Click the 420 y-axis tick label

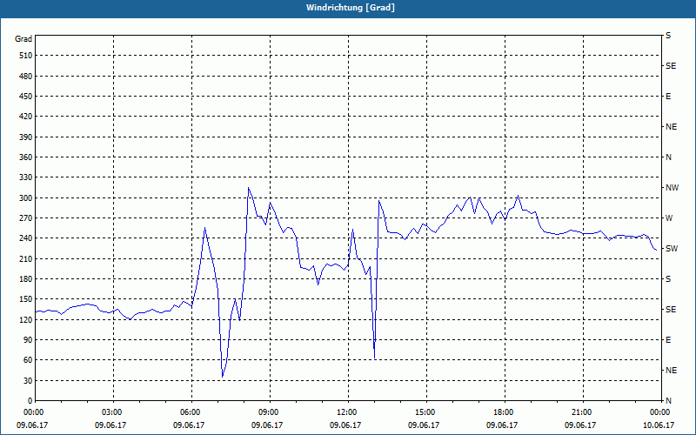[26, 117]
